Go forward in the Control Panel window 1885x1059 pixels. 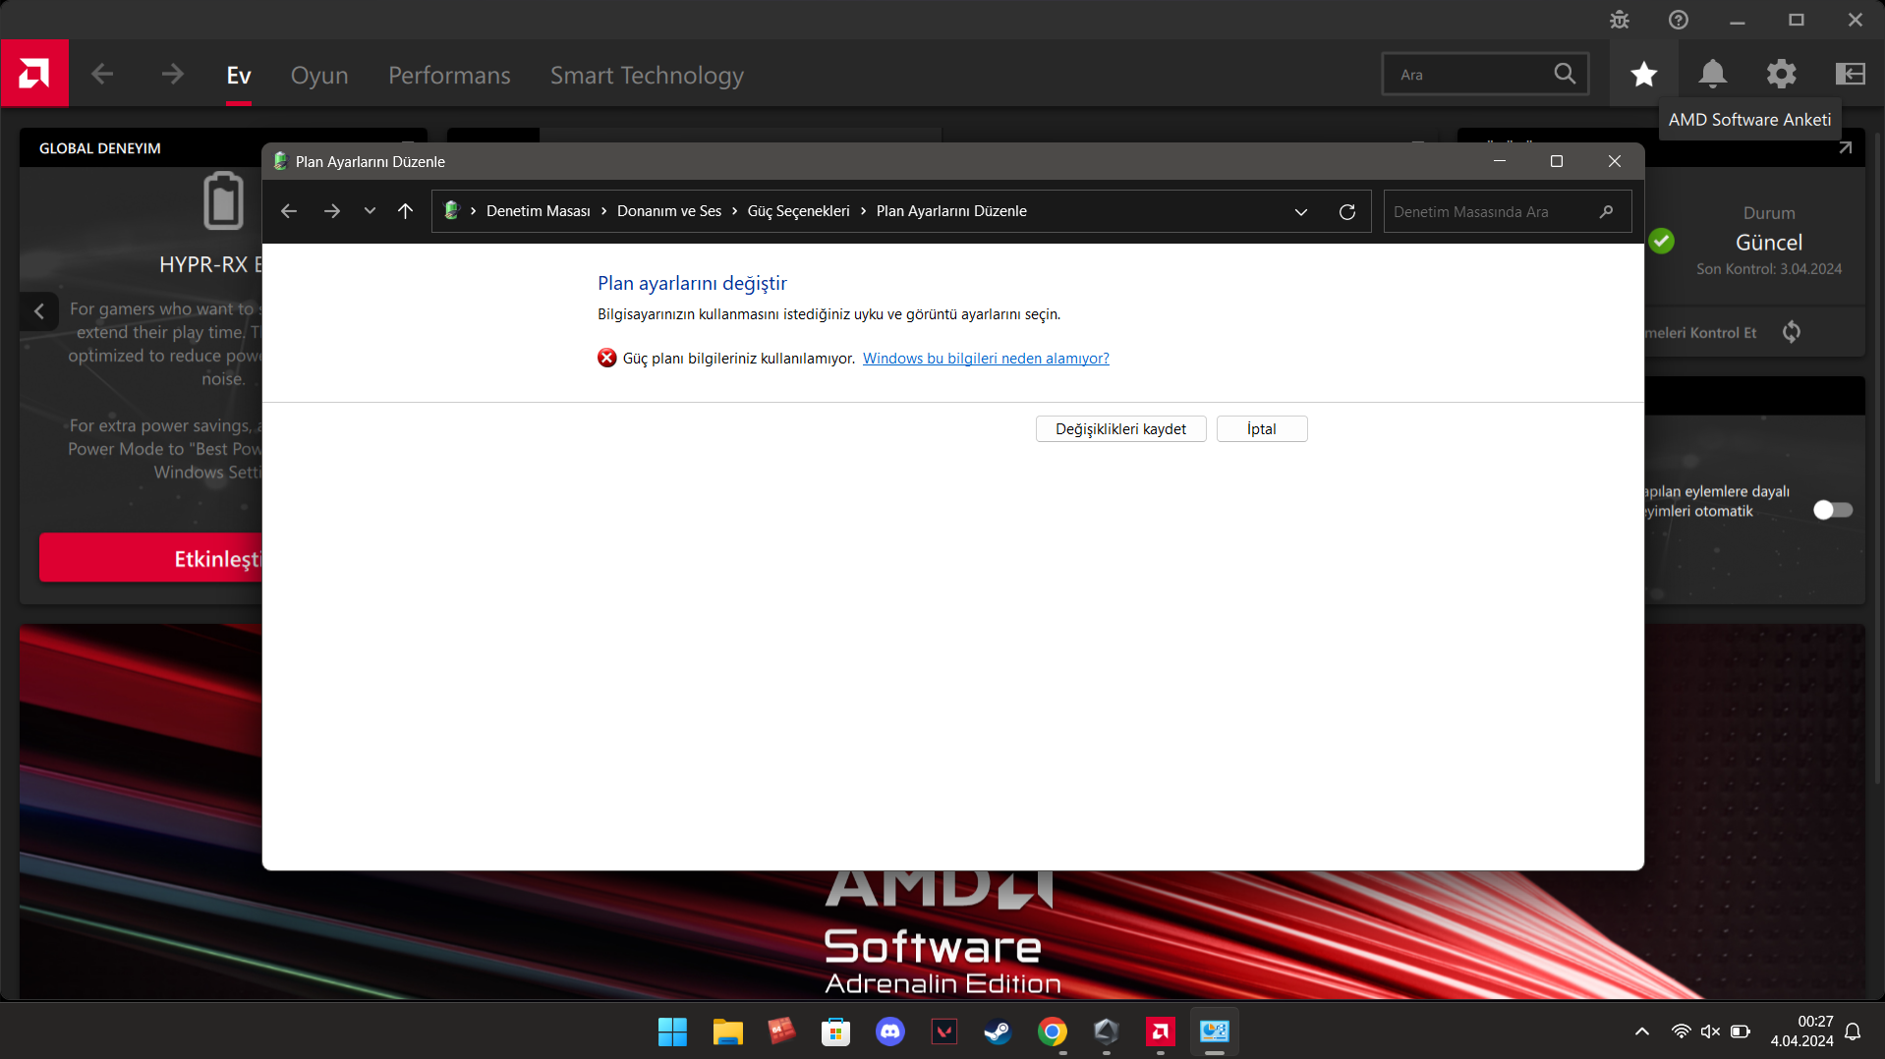tap(332, 211)
